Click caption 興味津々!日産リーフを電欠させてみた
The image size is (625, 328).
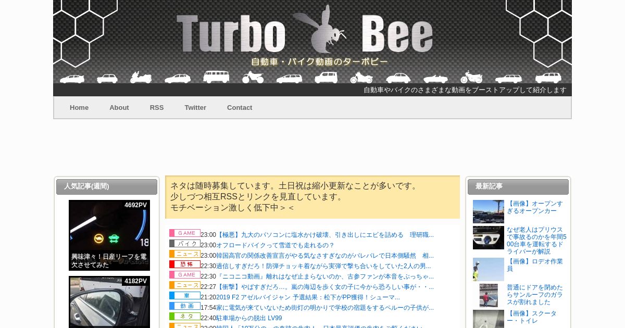pos(109,261)
